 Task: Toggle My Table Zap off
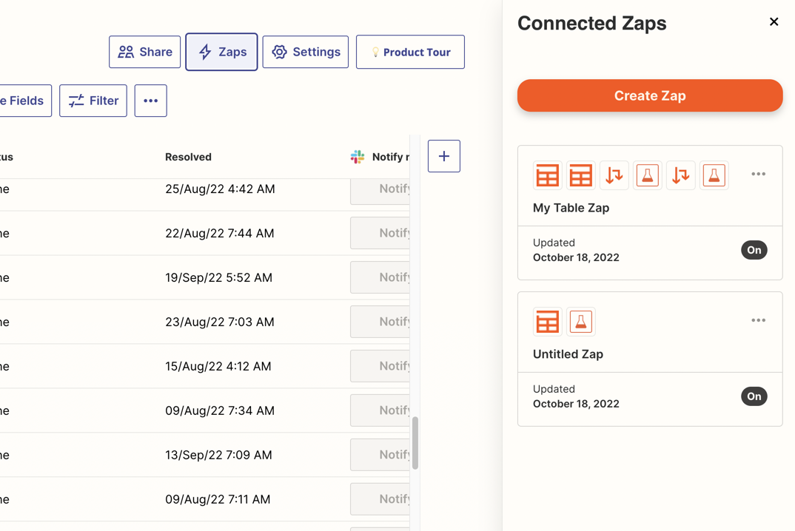coord(754,250)
